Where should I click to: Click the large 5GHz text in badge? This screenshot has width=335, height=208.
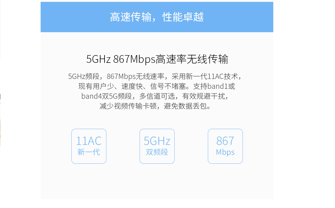click(157, 141)
